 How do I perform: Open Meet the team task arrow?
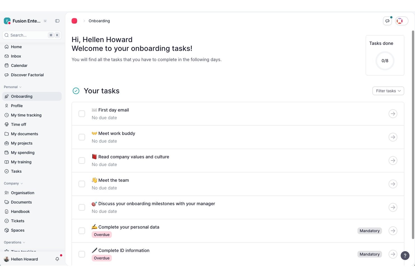click(393, 184)
